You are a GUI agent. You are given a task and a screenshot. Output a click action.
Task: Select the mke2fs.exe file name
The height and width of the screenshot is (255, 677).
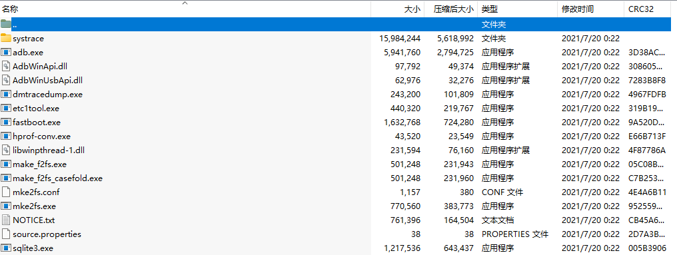34,206
